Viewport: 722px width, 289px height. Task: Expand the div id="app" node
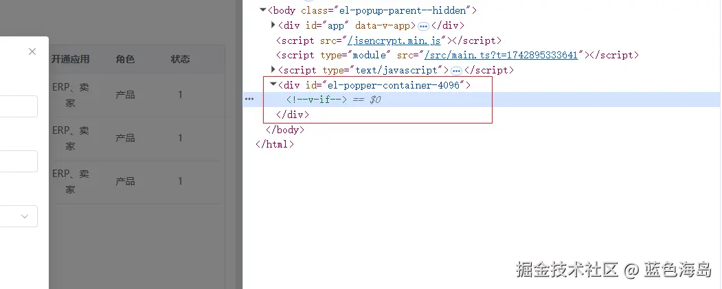(273, 25)
